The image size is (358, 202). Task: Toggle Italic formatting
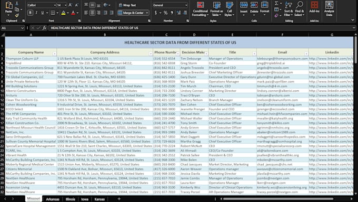36,13
